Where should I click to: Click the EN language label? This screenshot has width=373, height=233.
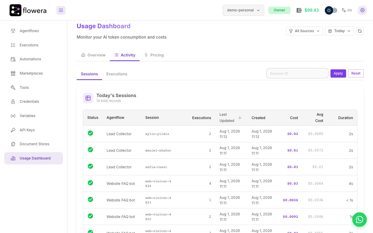[x=350, y=10]
